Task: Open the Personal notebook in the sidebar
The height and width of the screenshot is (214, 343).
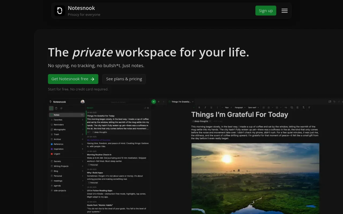Action: click(67, 176)
